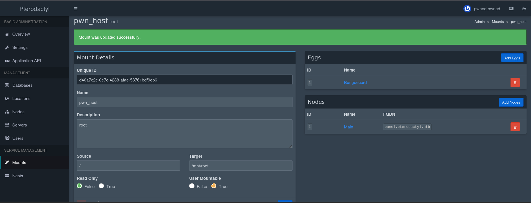531x203 pixels.
Task: Click the Name input field
Action: point(184,102)
